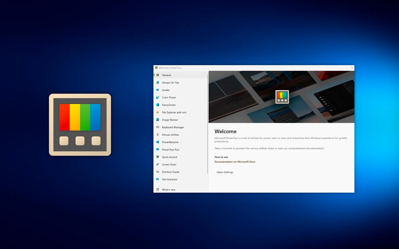This screenshot has width=399, height=249.
Task: Click the Always On Top sidebar icon
Action: [158, 83]
